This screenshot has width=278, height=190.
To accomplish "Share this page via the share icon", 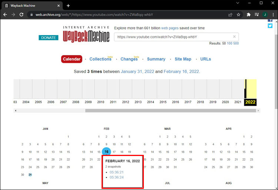I will click(230, 14).
